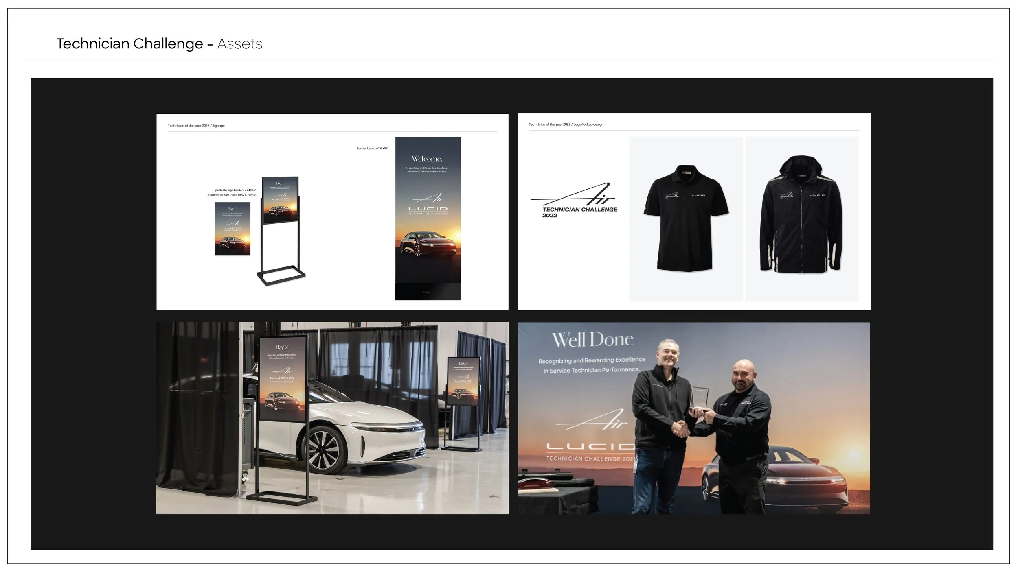Click the Technician Challenge - Assets title
The width and height of the screenshot is (1018, 572).
pyautogui.click(x=159, y=44)
